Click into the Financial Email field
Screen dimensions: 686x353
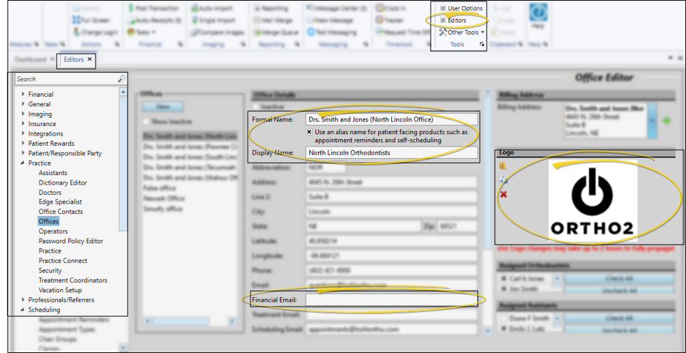pos(391,300)
